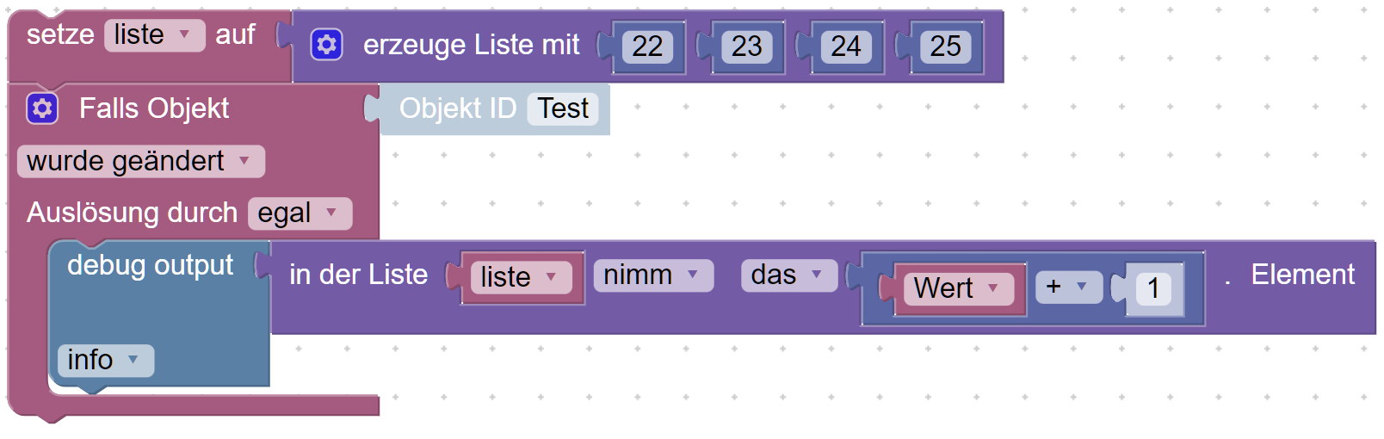1384x439 pixels.
Task: Click gear icon on 'erzeuge Liste mit' block
Action: 326,45
